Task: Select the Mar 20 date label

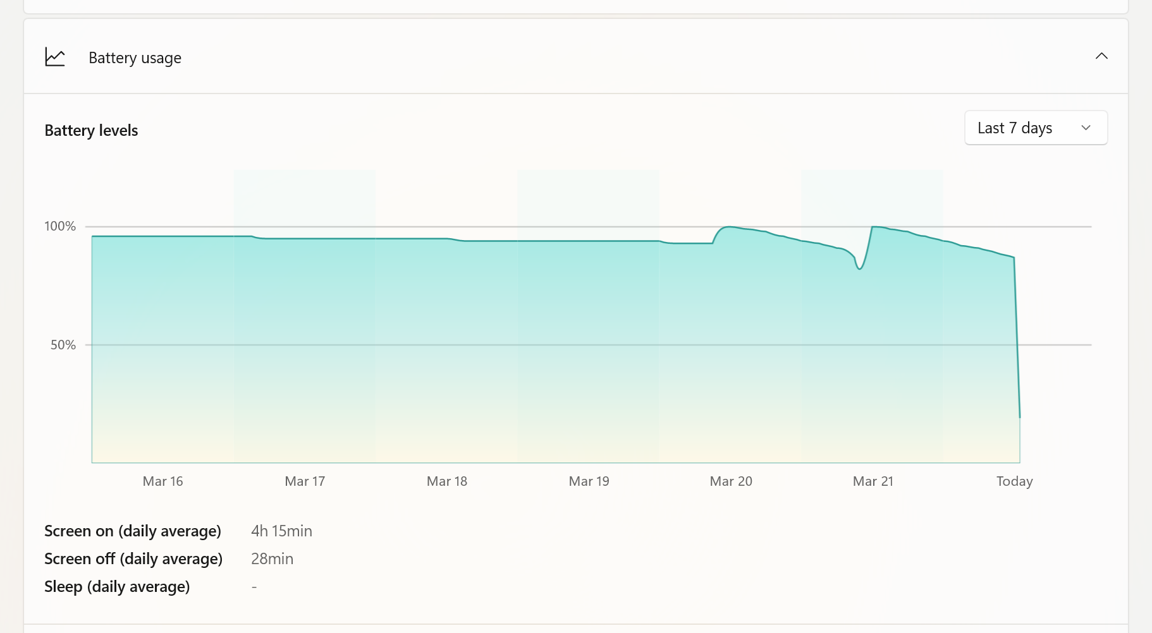Action: tap(731, 481)
